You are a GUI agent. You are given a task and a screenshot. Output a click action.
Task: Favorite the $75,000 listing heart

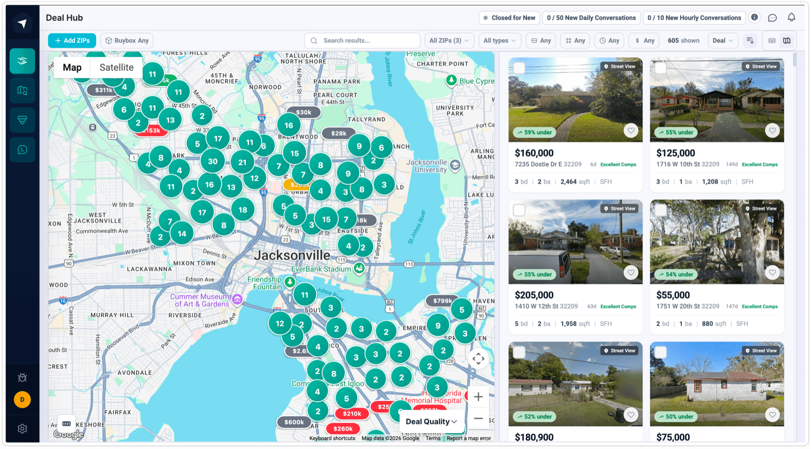point(772,415)
